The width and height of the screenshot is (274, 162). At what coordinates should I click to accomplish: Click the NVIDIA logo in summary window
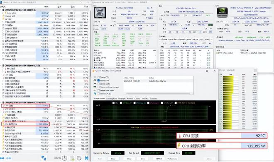coord(222,12)
